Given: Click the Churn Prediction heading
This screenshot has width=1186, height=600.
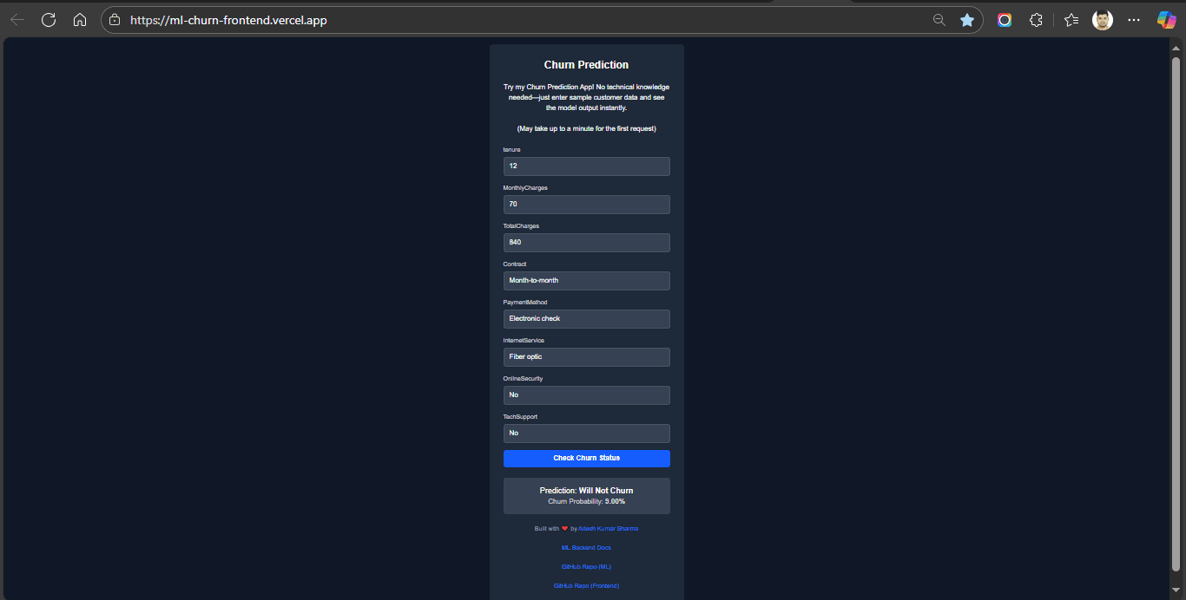Looking at the screenshot, I should (587, 65).
